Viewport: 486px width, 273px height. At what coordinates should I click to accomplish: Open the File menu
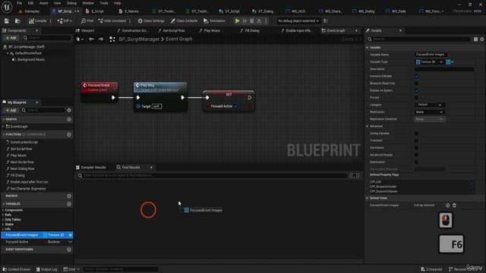19,3
